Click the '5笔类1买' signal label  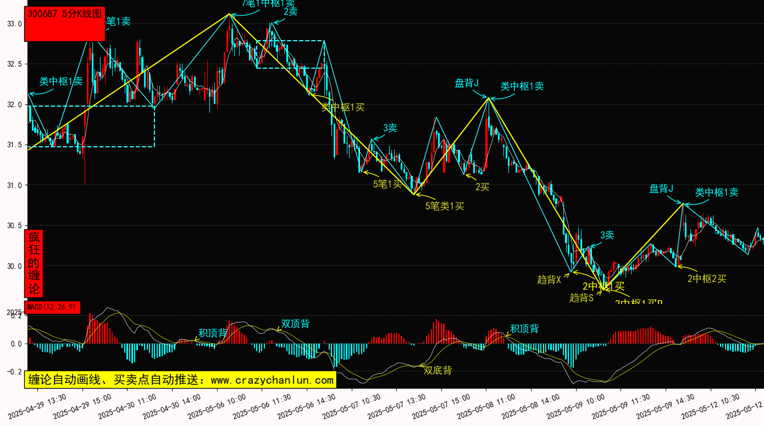445,206
